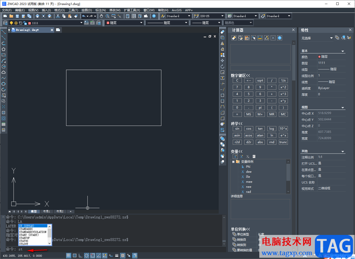Image resolution: width=355 pixels, height=259 pixels.
Task: Toggle Dynamic UCS in status bar
Action: 104,255
